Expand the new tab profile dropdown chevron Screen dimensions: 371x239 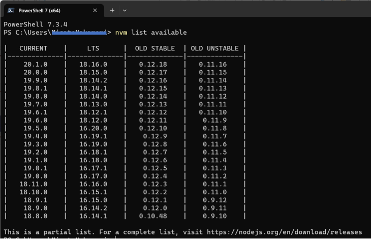point(125,10)
